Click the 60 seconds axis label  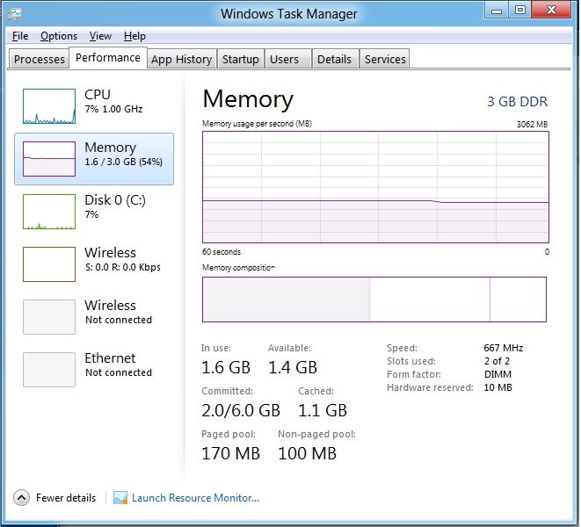[x=222, y=252]
